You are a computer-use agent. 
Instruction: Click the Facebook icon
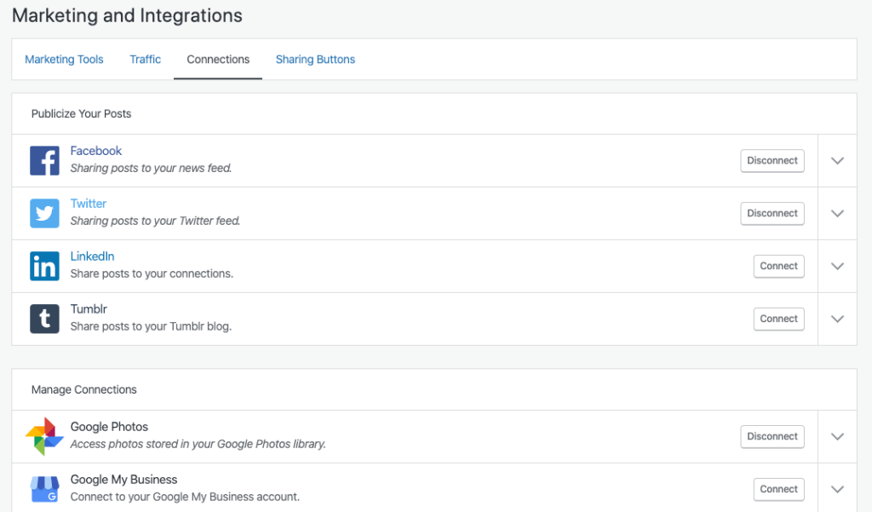(44, 160)
